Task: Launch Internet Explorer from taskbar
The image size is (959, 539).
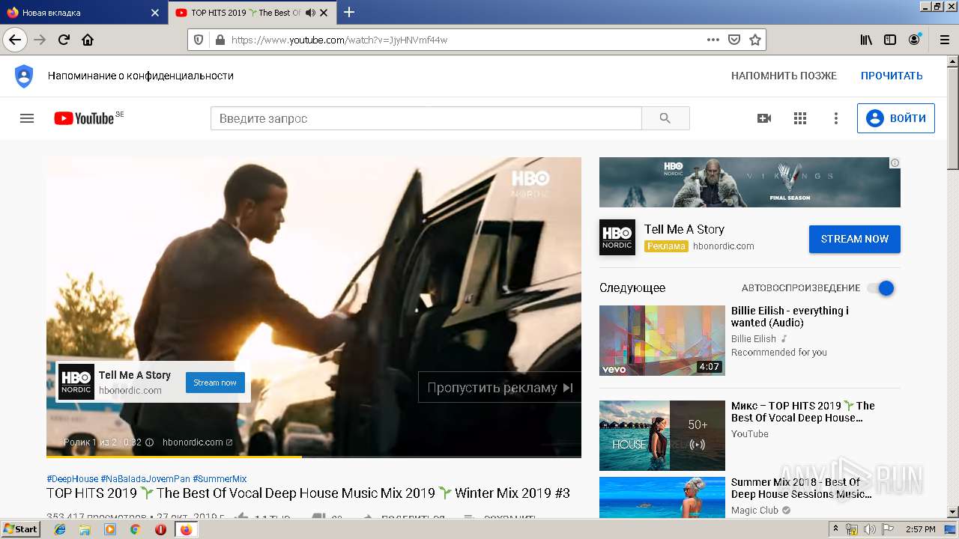Action: [x=61, y=529]
